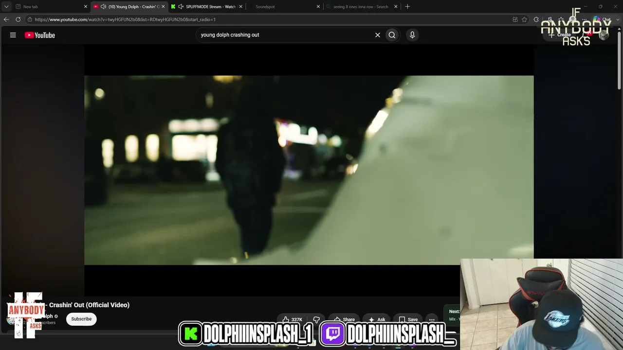Click the YouTube search box
Viewport: 623px width, 350px height.
click(285, 35)
